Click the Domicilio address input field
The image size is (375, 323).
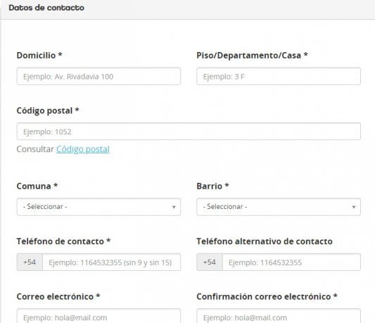98,76
